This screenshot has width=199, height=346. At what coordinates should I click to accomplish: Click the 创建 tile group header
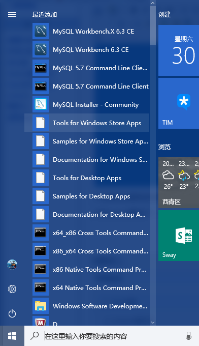pyautogui.click(x=164, y=15)
